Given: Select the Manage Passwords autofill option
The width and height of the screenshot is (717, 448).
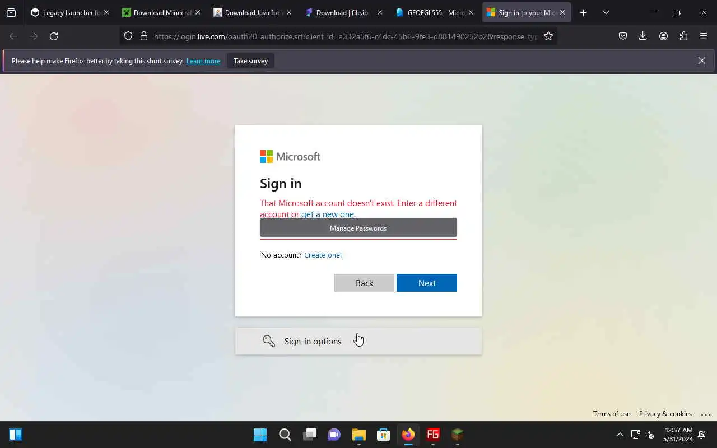Looking at the screenshot, I should (x=358, y=228).
